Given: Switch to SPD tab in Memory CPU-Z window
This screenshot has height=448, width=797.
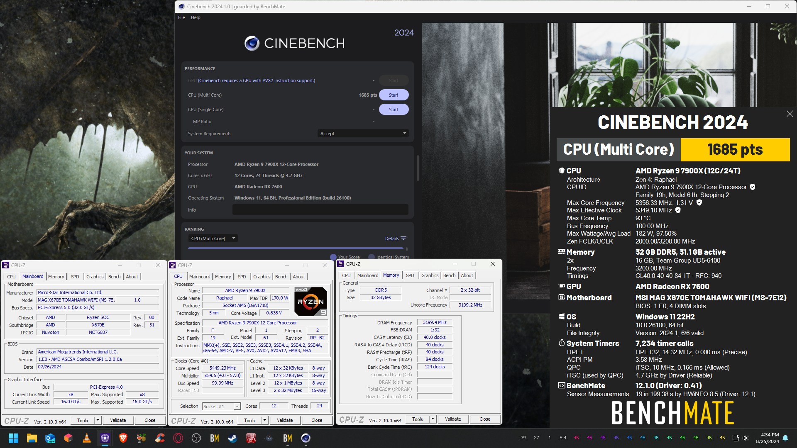Looking at the screenshot, I should pos(410,275).
